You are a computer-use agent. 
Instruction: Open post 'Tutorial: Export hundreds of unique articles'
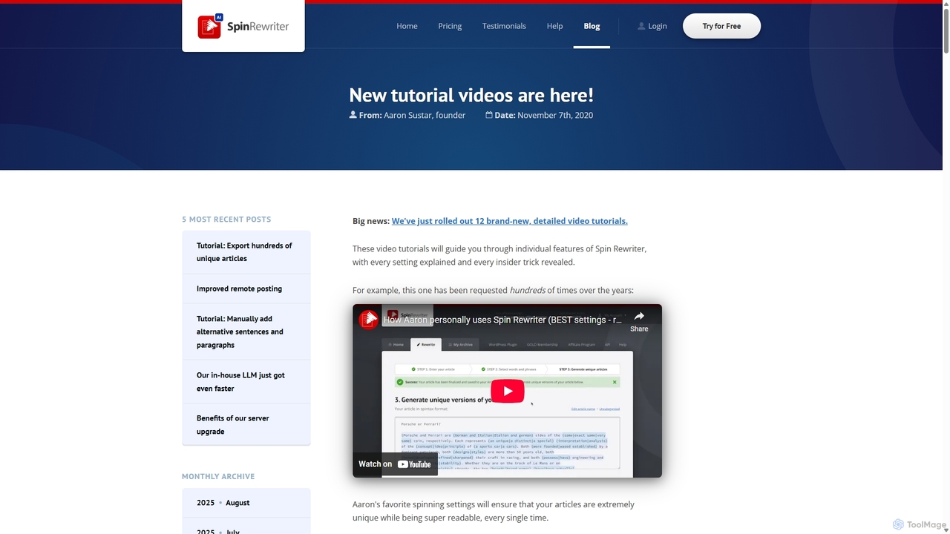click(x=246, y=252)
